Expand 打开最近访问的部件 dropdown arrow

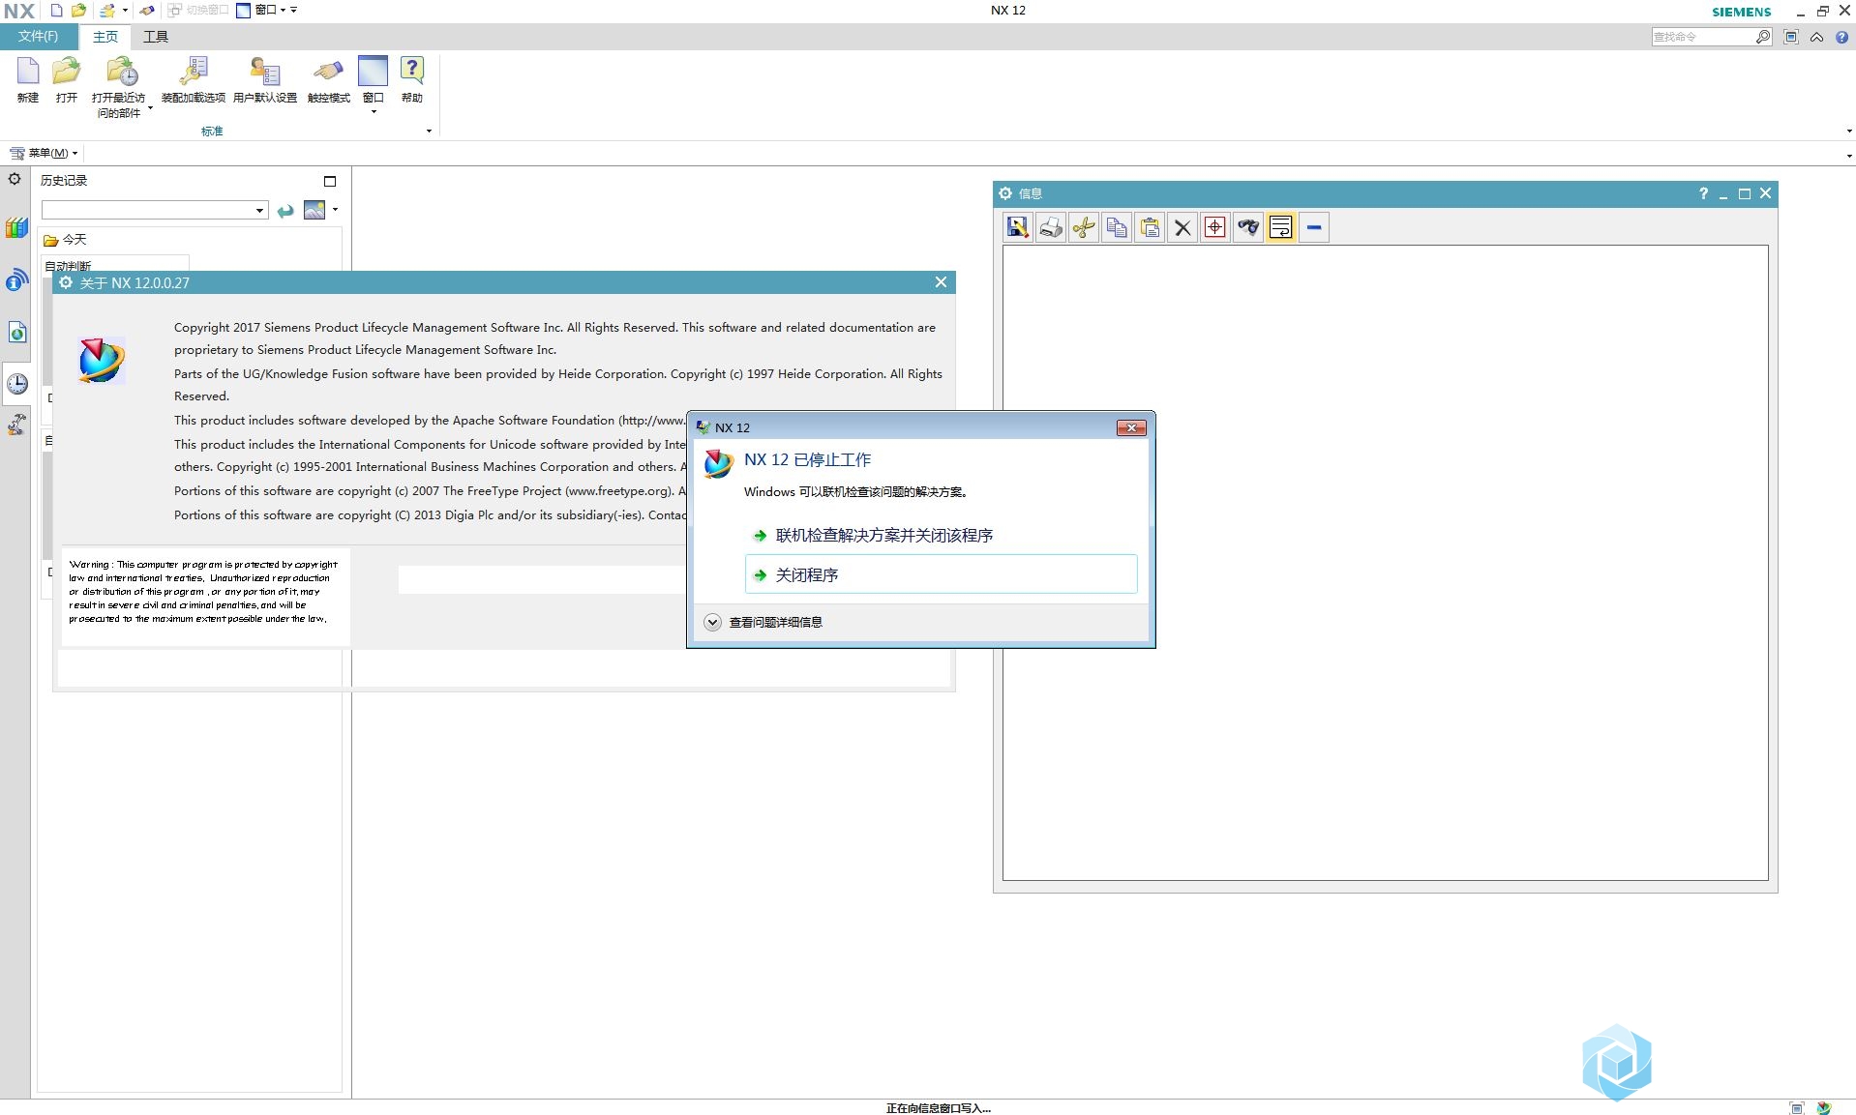pos(150,108)
